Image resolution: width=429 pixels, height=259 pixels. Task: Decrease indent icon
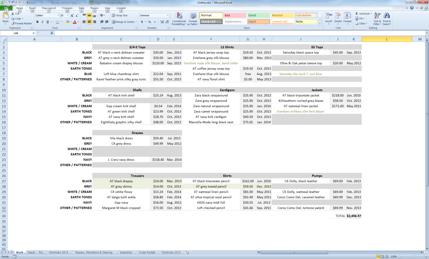[x=102, y=22]
